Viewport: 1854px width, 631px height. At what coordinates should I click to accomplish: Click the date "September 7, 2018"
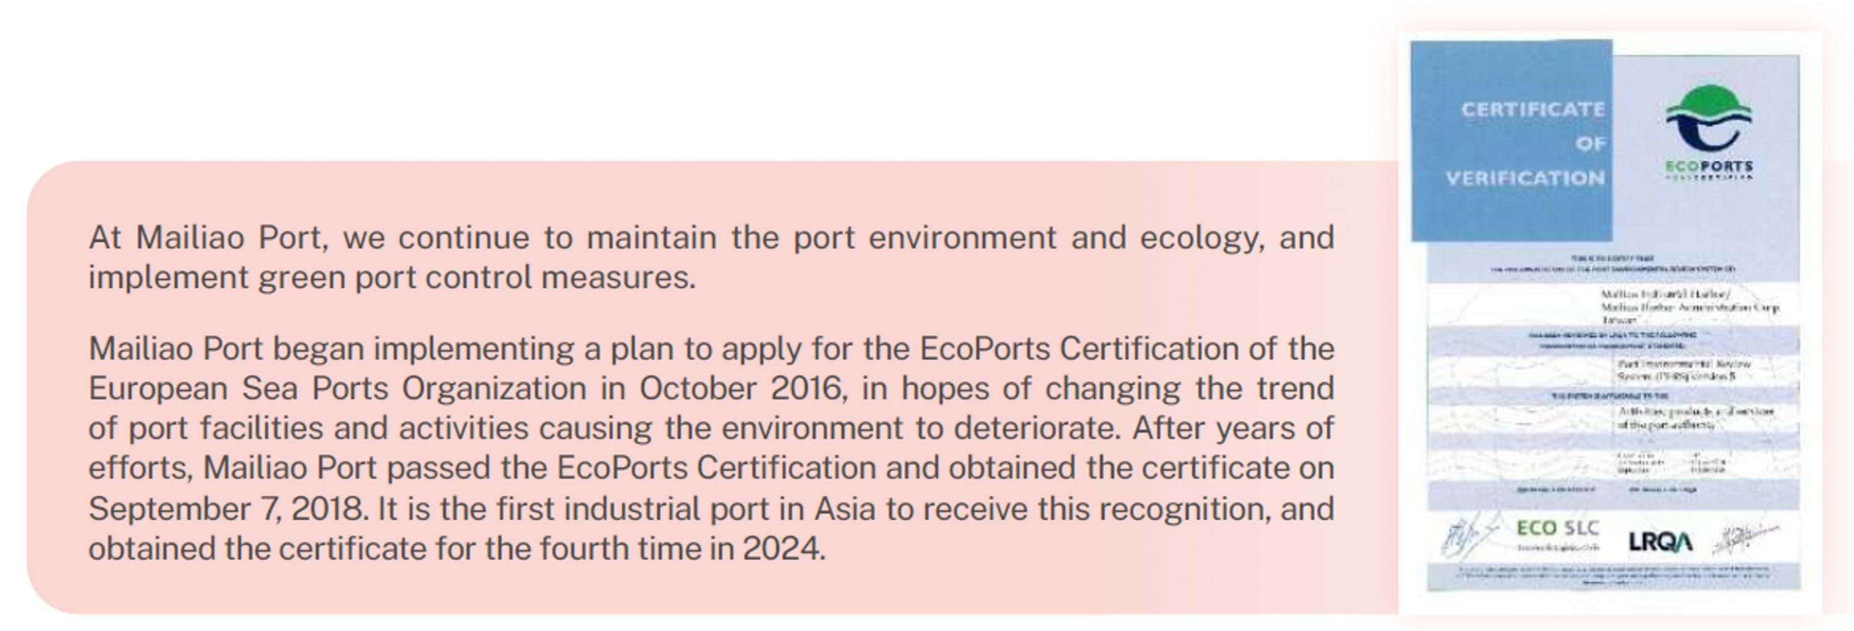click(x=227, y=509)
